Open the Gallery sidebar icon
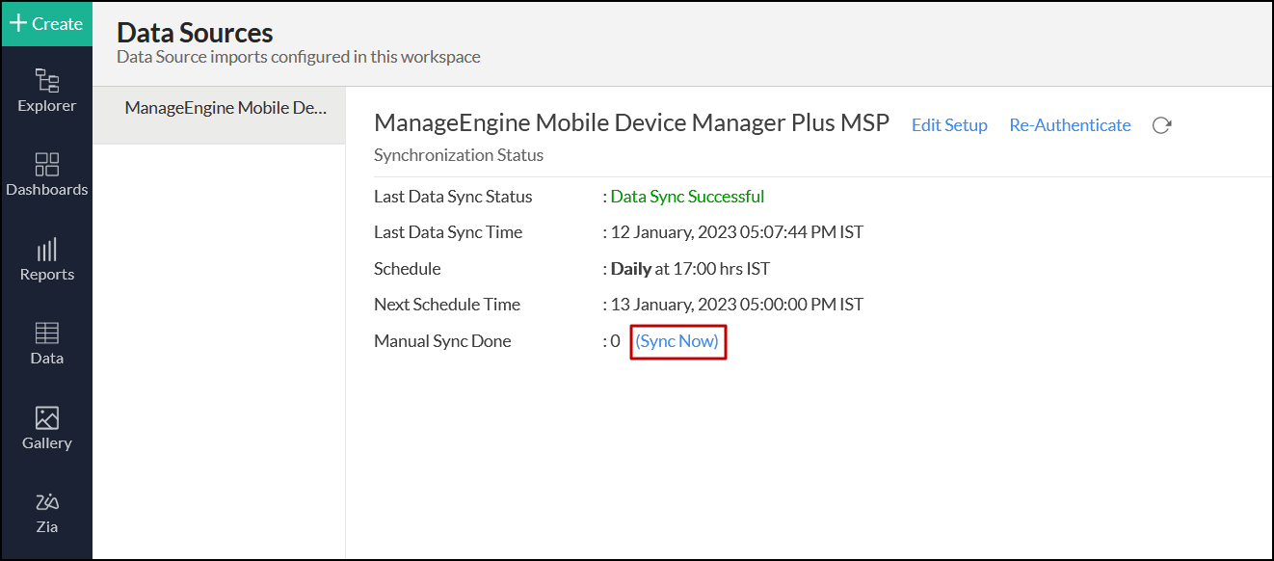1274x561 pixels. click(x=46, y=429)
